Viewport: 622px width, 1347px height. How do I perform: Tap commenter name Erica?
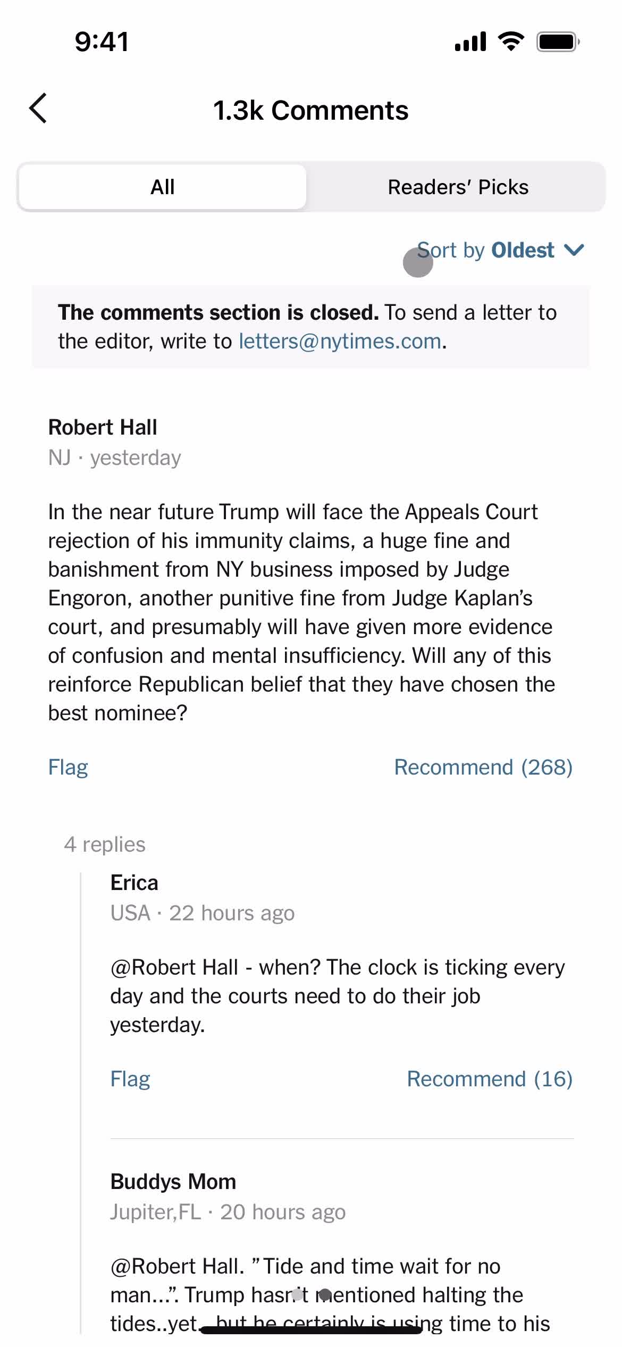(x=135, y=883)
